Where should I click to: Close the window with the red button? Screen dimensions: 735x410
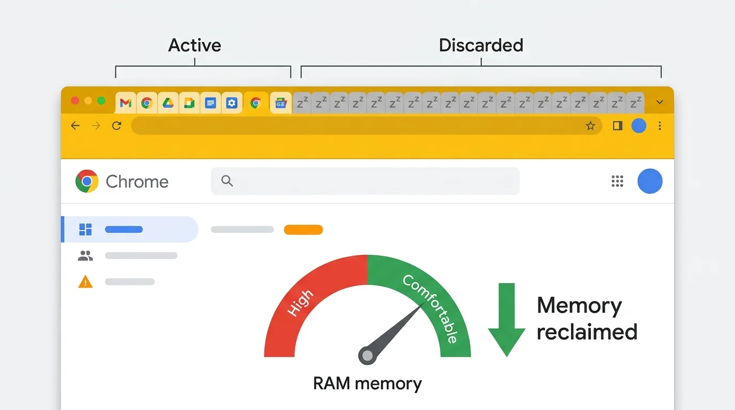tap(75, 101)
